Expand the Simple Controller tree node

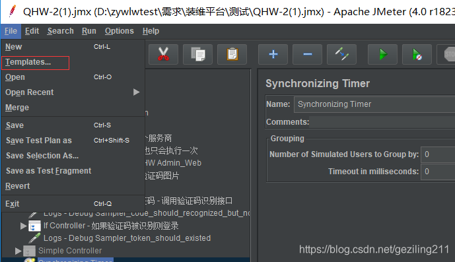(18, 251)
